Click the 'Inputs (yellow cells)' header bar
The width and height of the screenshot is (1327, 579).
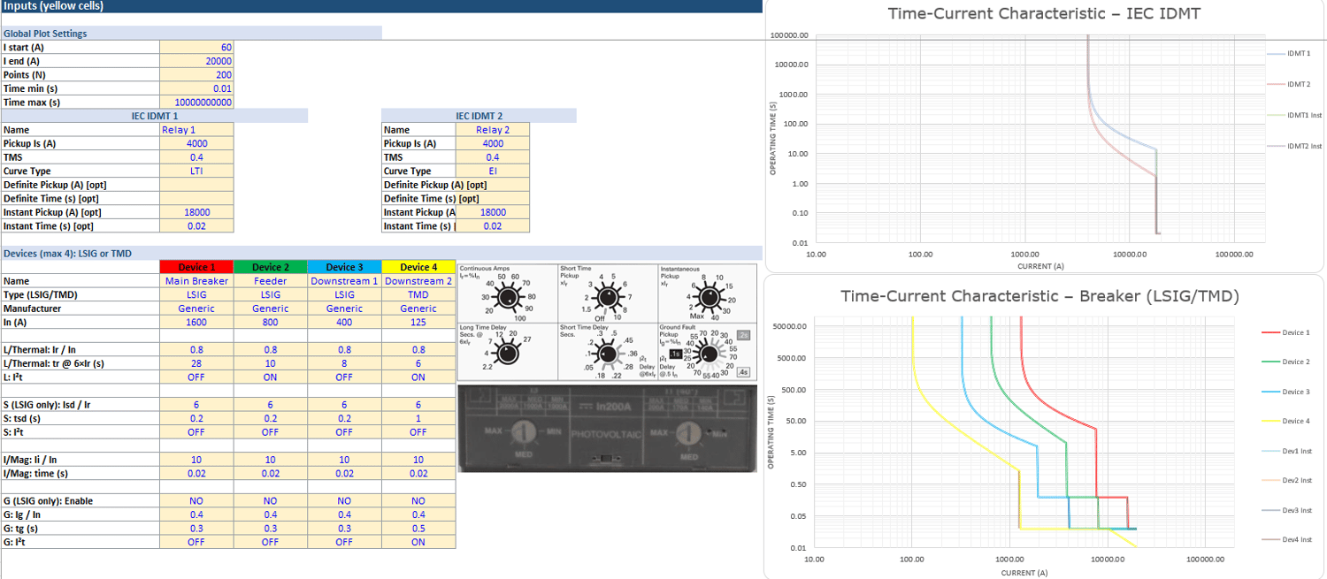click(x=380, y=6)
